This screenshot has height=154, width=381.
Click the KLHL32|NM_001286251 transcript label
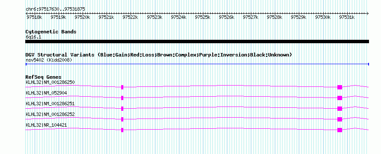(50, 104)
